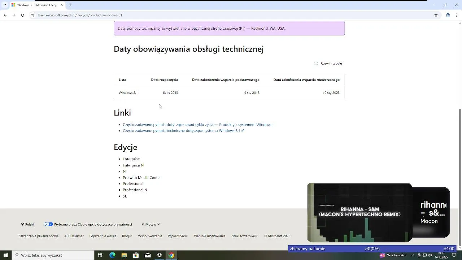The height and width of the screenshot is (260, 462).
Task: Go forward one page in the browser
Action: (14, 15)
